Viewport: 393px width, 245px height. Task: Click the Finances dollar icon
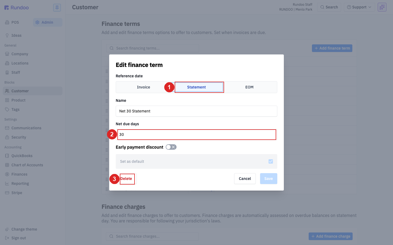click(7, 174)
